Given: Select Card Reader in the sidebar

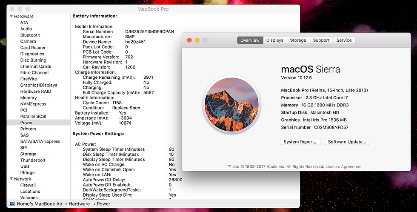Looking at the screenshot, I should tap(33, 48).
